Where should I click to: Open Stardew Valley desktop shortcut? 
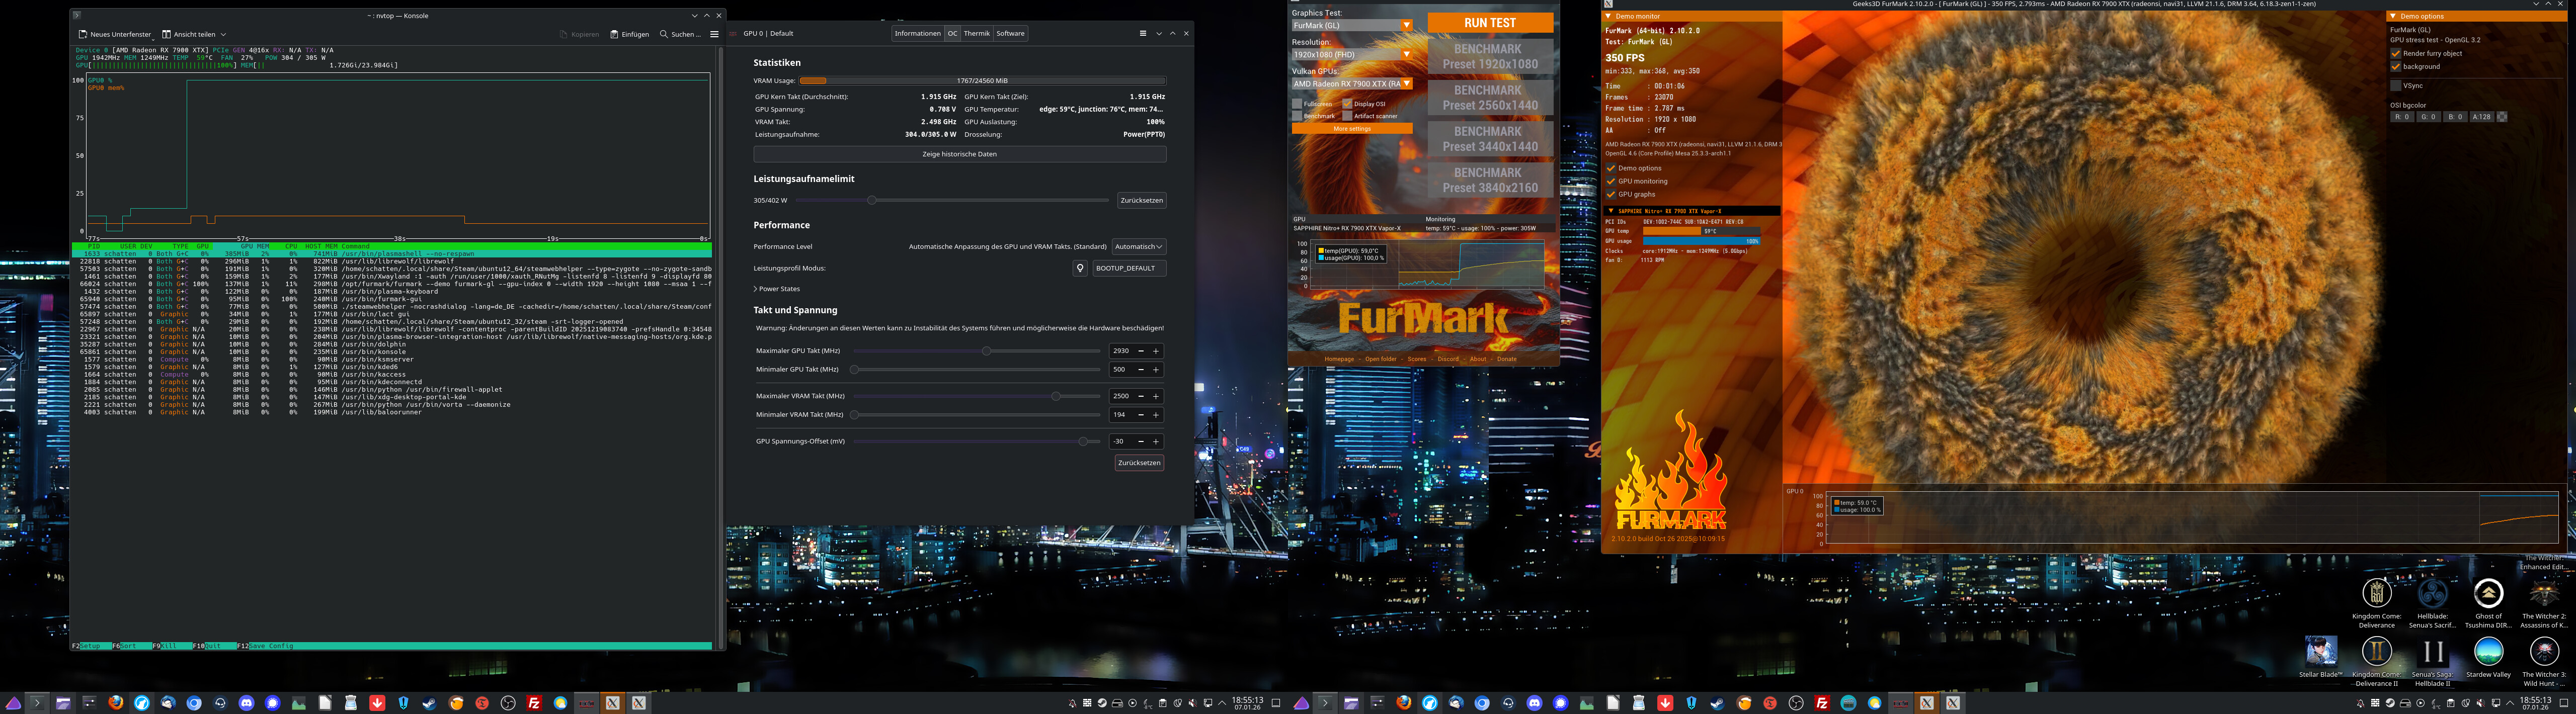[2488, 652]
